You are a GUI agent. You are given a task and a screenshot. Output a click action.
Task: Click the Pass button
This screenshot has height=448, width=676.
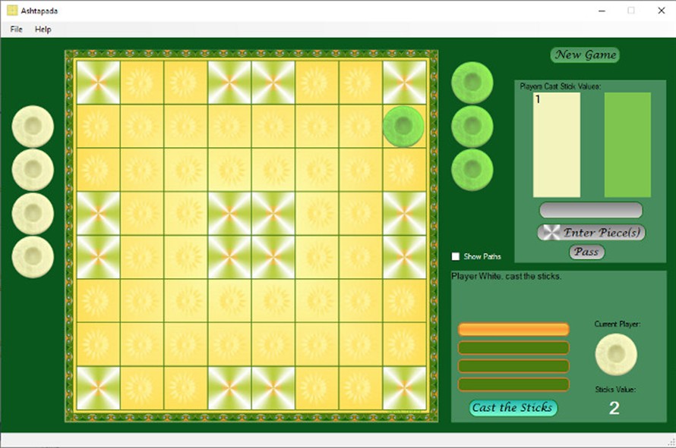point(587,252)
